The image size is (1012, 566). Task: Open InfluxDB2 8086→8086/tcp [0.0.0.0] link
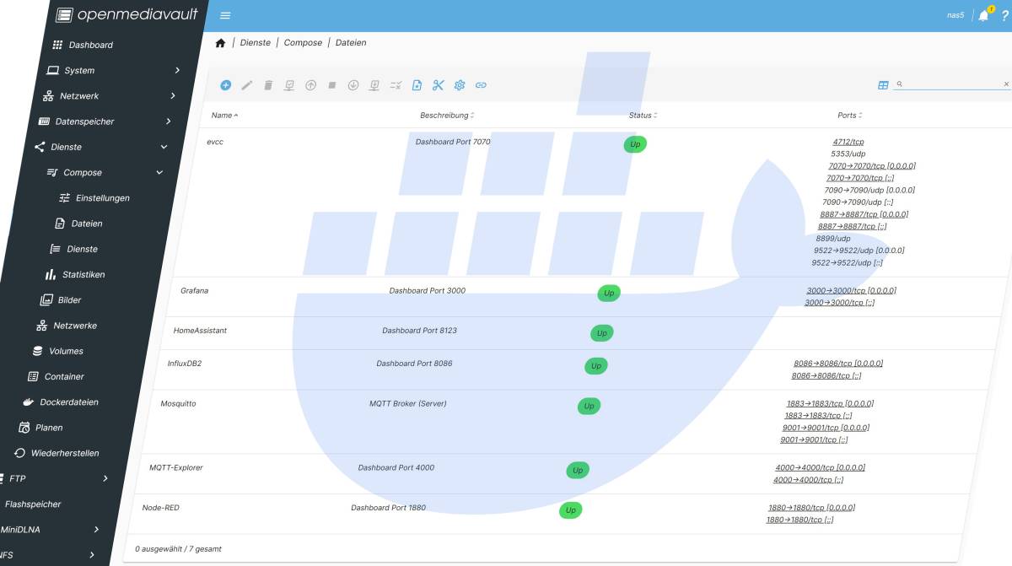click(x=838, y=364)
